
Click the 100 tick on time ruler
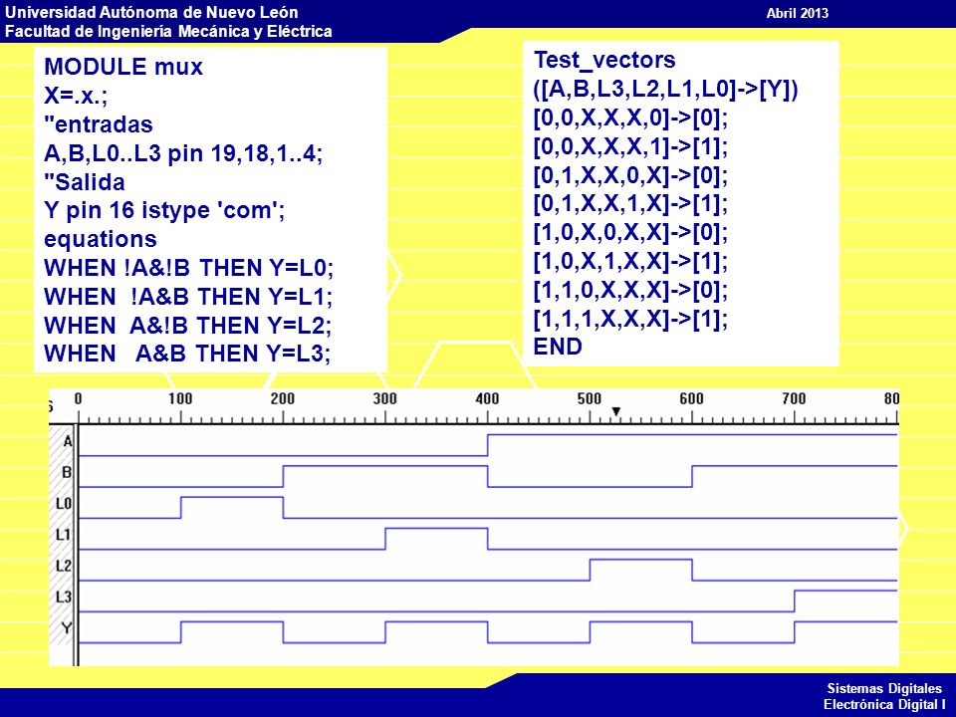click(x=180, y=399)
